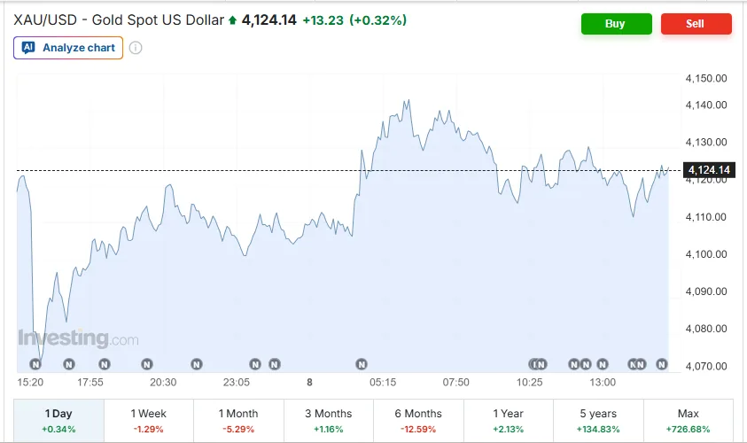The image size is (747, 443).
Task: Show the 3 Months price range
Action: tap(328, 421)
